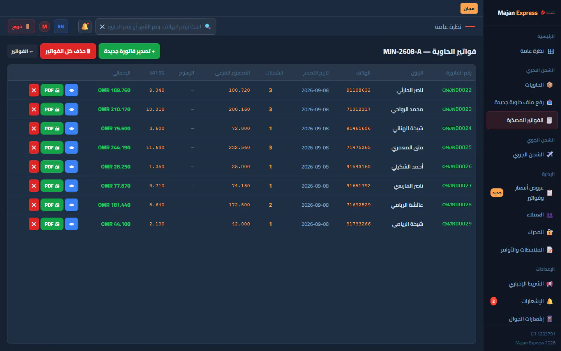This screenshot has height=351, width=561.
Task: Click VAT value 3.710
Action: coord(157,186)
